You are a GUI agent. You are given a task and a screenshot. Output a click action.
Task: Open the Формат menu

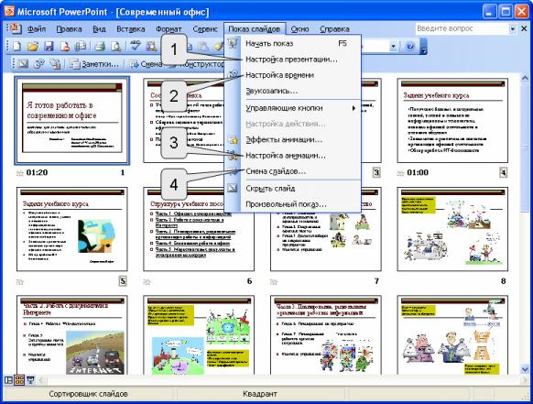coord(169,29)
